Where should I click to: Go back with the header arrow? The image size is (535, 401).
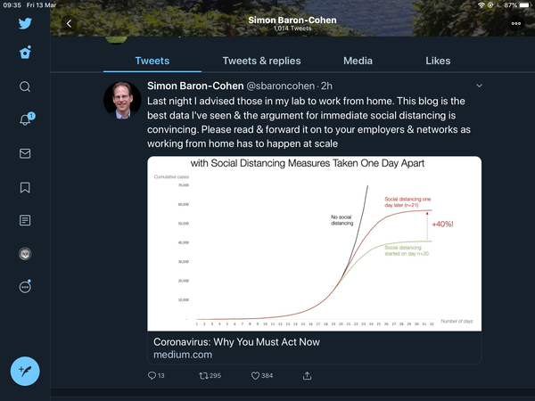coord(69,24)
